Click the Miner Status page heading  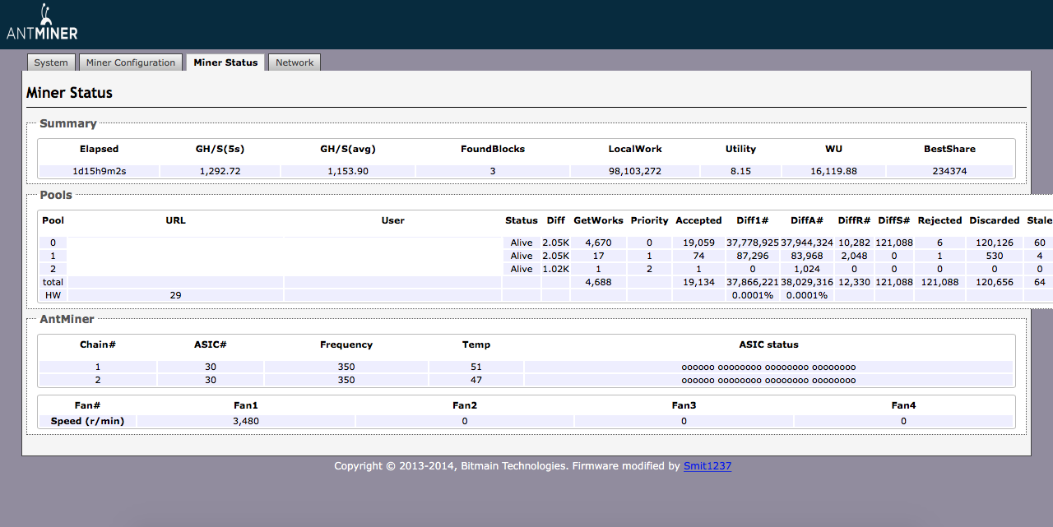[x=69, y=93]
